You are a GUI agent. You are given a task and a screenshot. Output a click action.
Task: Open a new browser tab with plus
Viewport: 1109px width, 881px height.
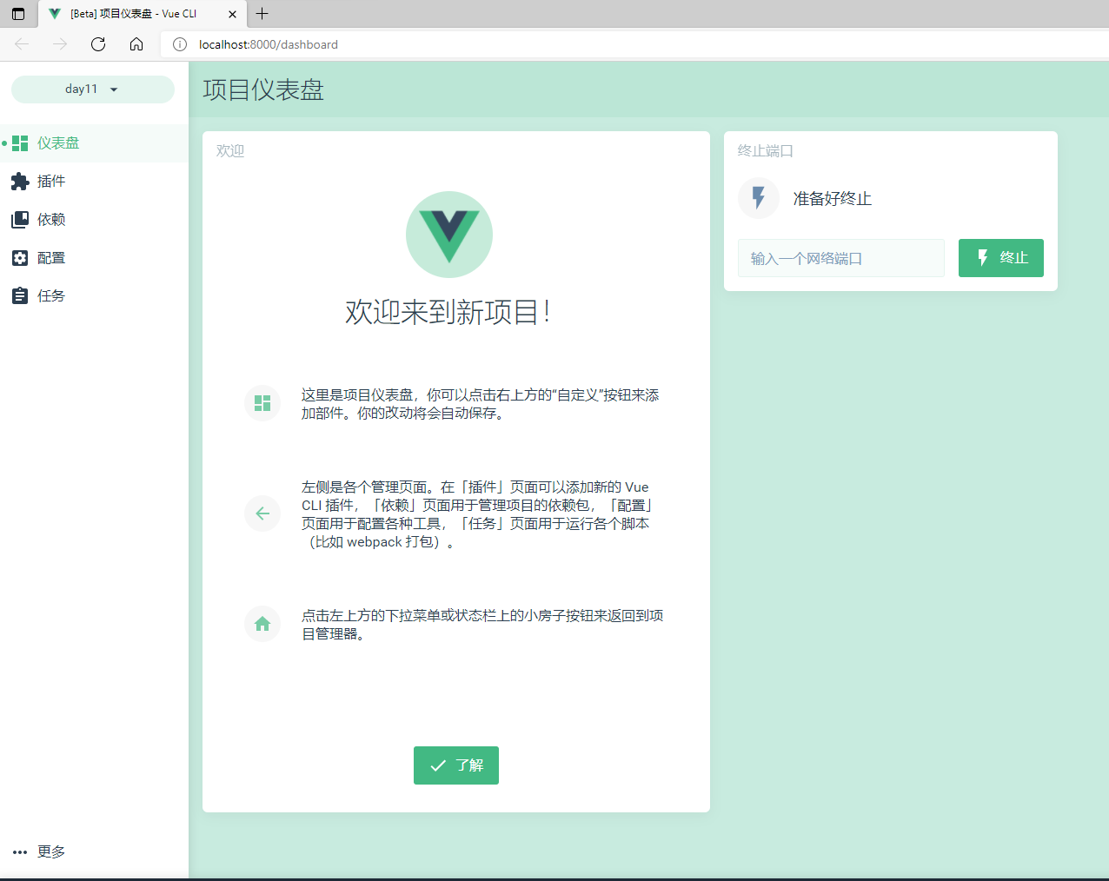(262, 14)
